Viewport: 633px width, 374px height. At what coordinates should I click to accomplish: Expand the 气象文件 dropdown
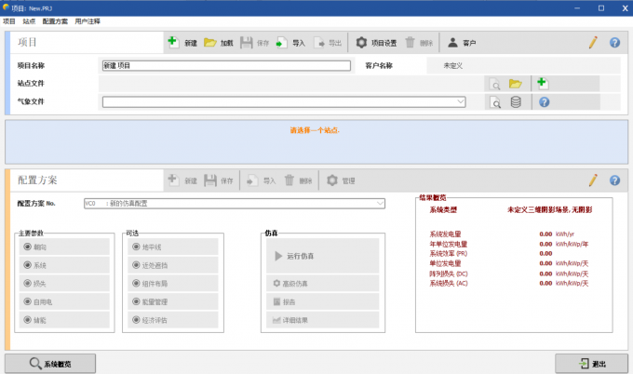click(460, 101)
